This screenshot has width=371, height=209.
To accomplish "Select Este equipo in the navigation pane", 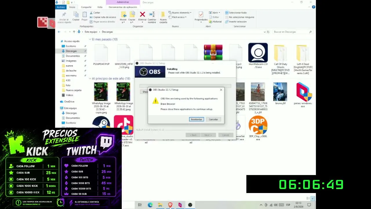I will click(70, 108).
